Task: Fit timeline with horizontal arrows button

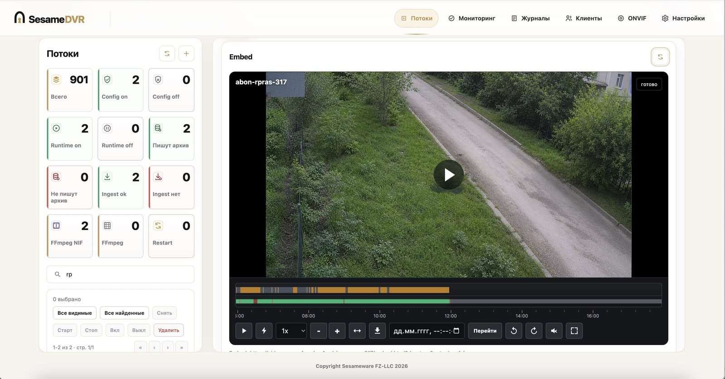Action: pos(357,331)
